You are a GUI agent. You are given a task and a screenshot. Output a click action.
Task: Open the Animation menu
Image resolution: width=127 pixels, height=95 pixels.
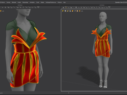(32, 2)
